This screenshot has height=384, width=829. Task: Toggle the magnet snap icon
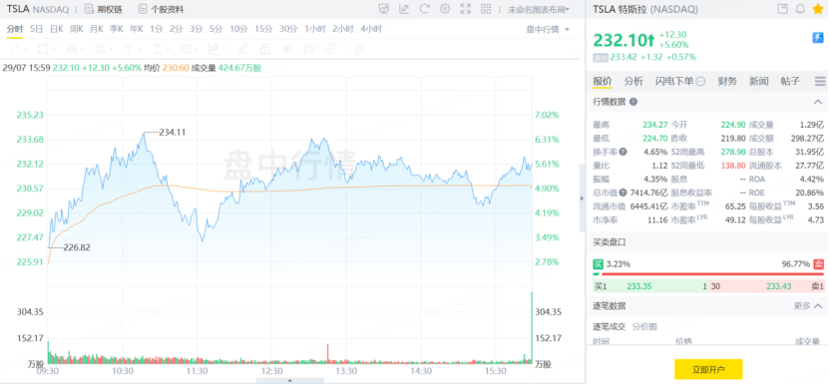coord(309,49)
